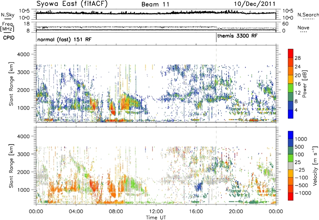Pick the red top segment of Power colorbar

(291, 53)
